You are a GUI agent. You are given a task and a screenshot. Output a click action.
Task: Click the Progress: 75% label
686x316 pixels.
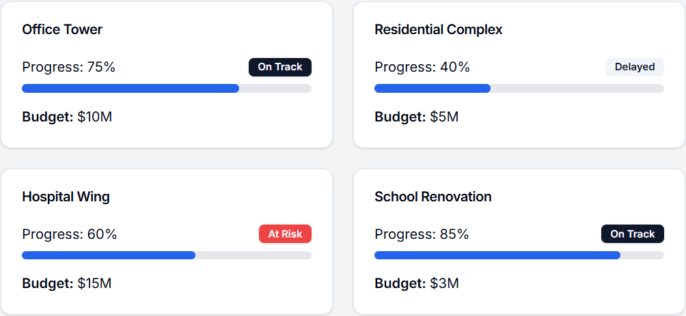pyautogui.click(x=68, y=67)
